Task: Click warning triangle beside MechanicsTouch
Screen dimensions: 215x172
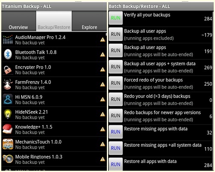Action: [x=103, y=144]
